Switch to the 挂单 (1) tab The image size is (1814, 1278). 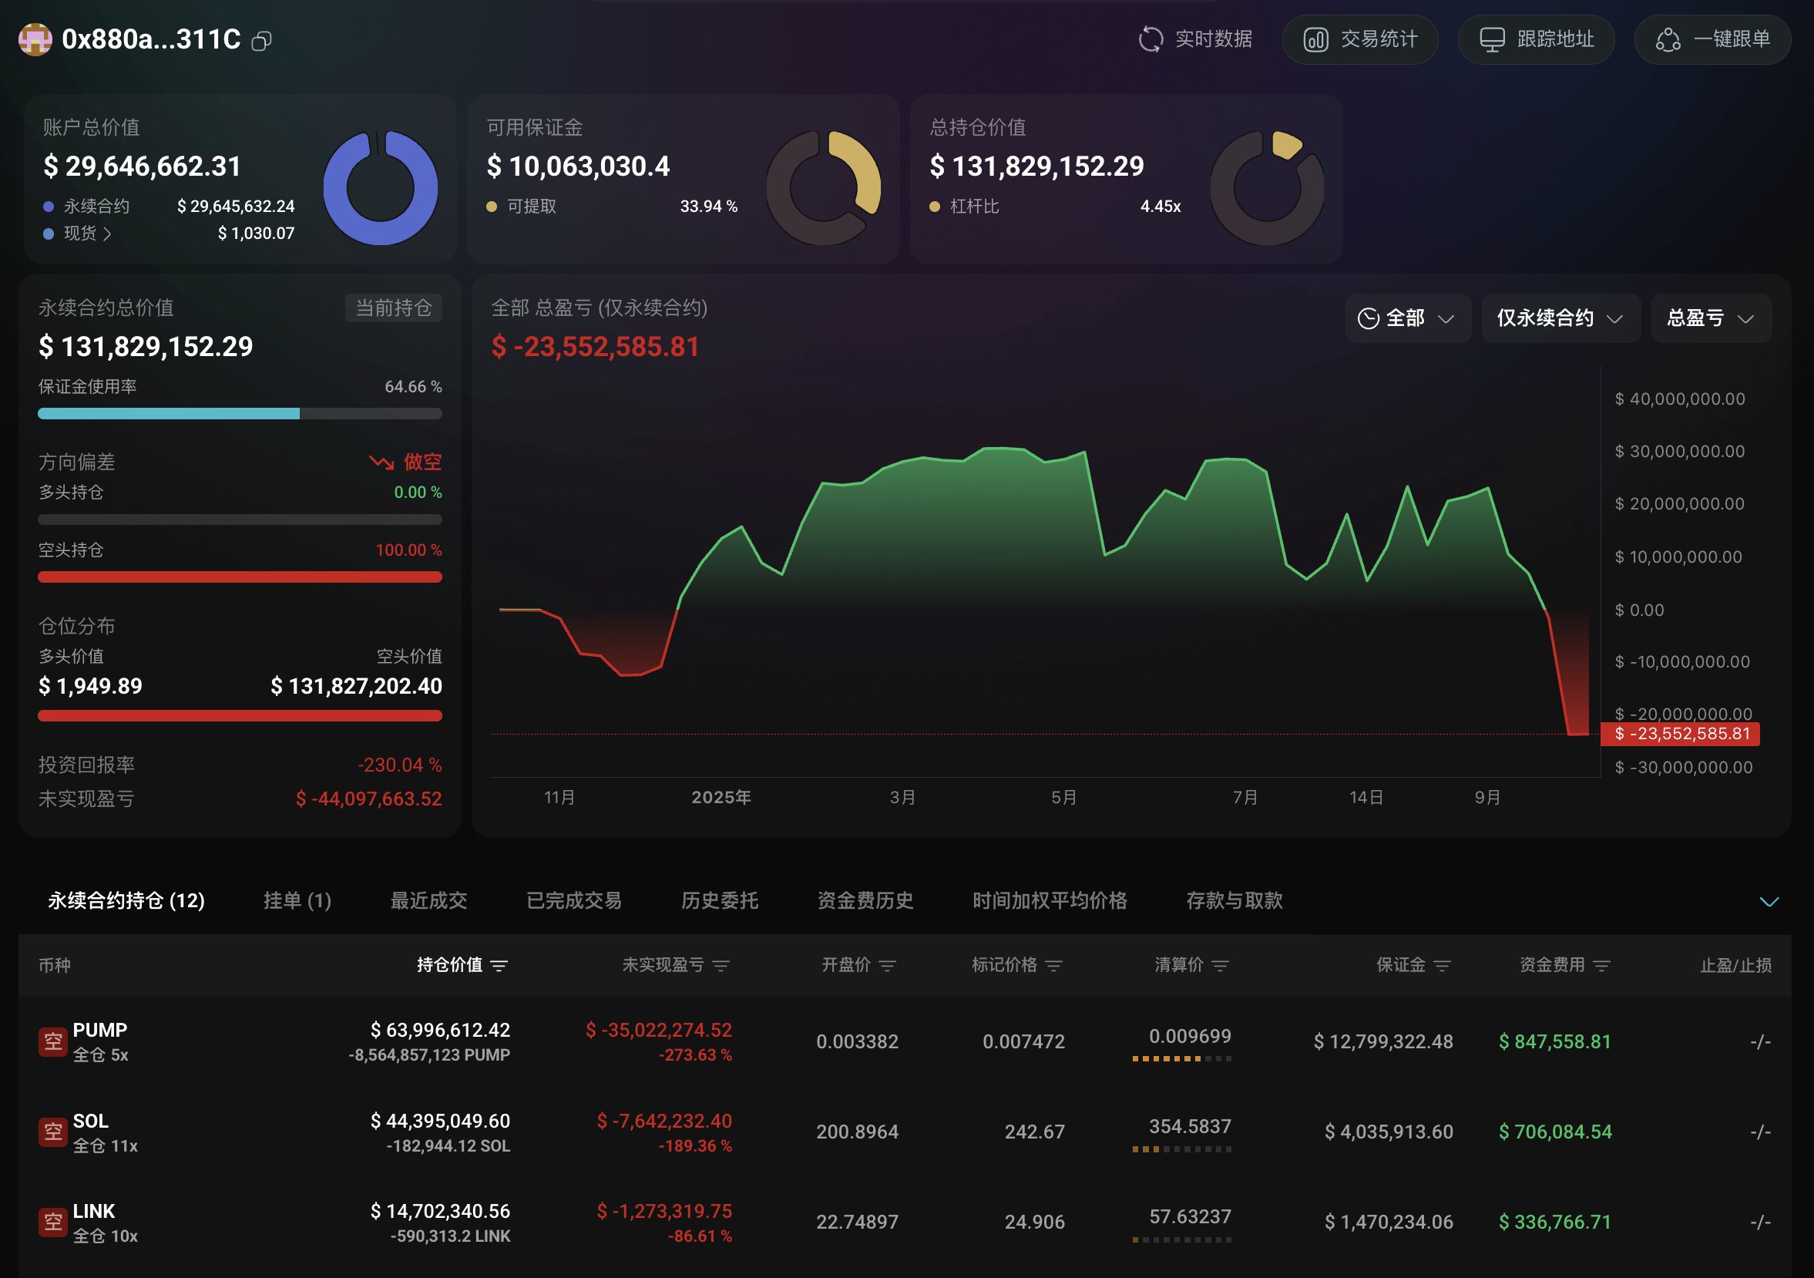(x=297, y=900)
